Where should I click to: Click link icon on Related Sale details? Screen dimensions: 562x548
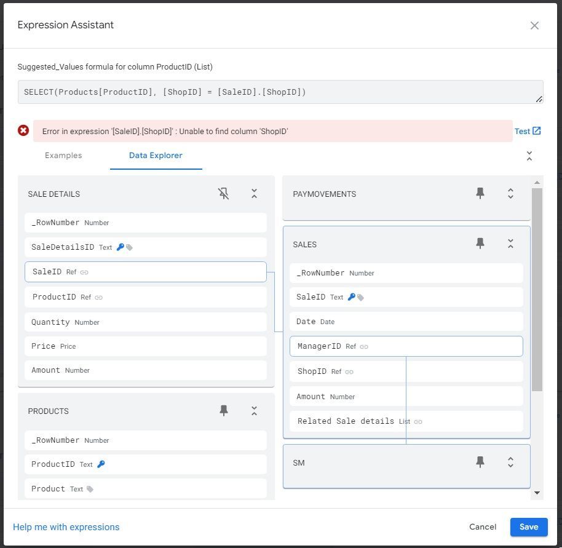[x=418, y=422]
